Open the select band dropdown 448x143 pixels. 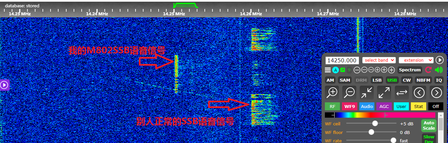[379, 60]
